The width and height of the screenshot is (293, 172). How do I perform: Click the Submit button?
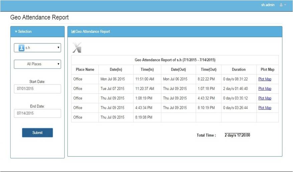[37, 133]
